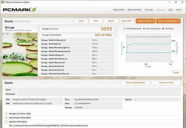The width and height of the screenshot is (186, 128).
Task: Click the Save results button
Action: click(x=96, y=21)
